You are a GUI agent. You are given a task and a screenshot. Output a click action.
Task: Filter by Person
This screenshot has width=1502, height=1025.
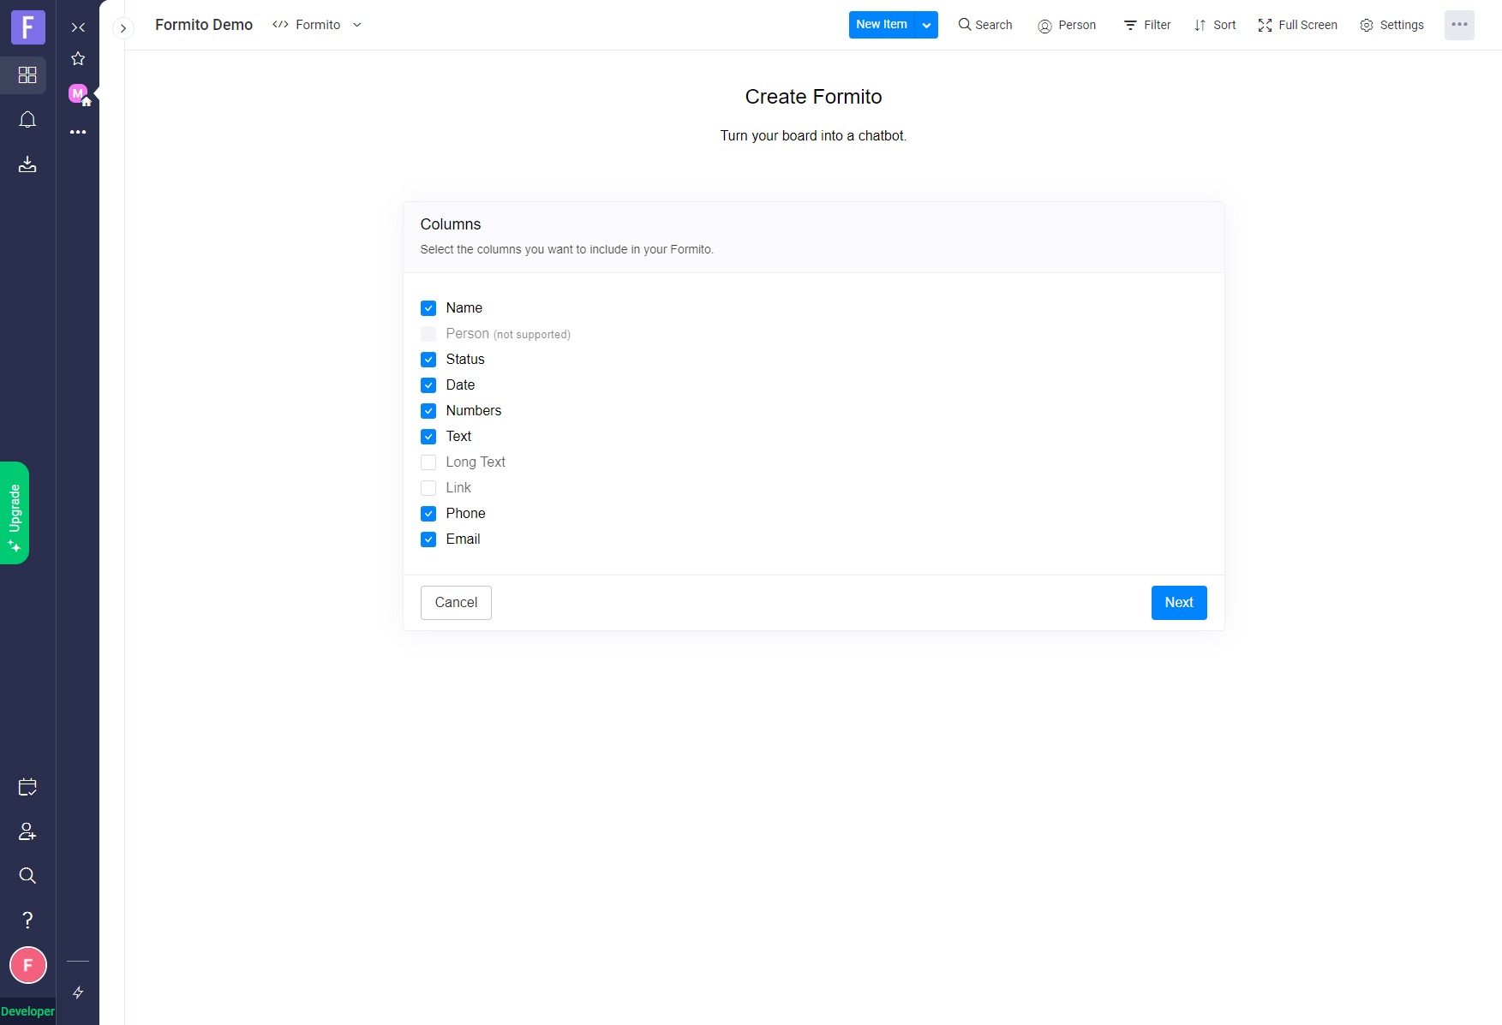[1067, 25]
